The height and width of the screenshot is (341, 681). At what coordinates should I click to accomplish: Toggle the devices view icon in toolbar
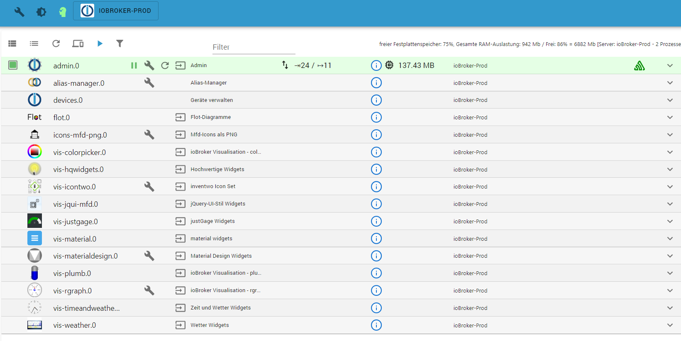pyautogui.click(x=78, y=44)
